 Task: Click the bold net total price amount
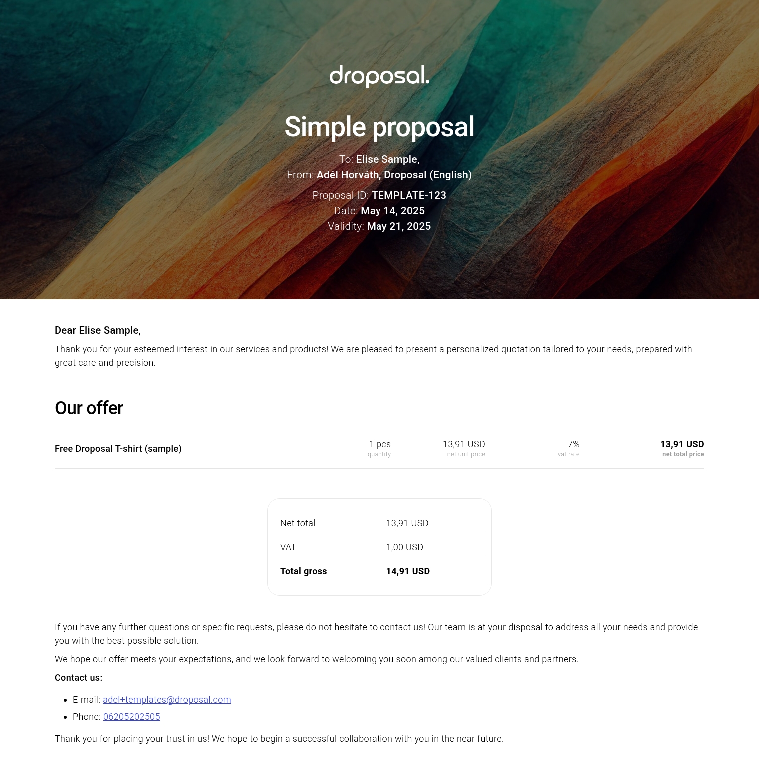(x=682, y=444)
